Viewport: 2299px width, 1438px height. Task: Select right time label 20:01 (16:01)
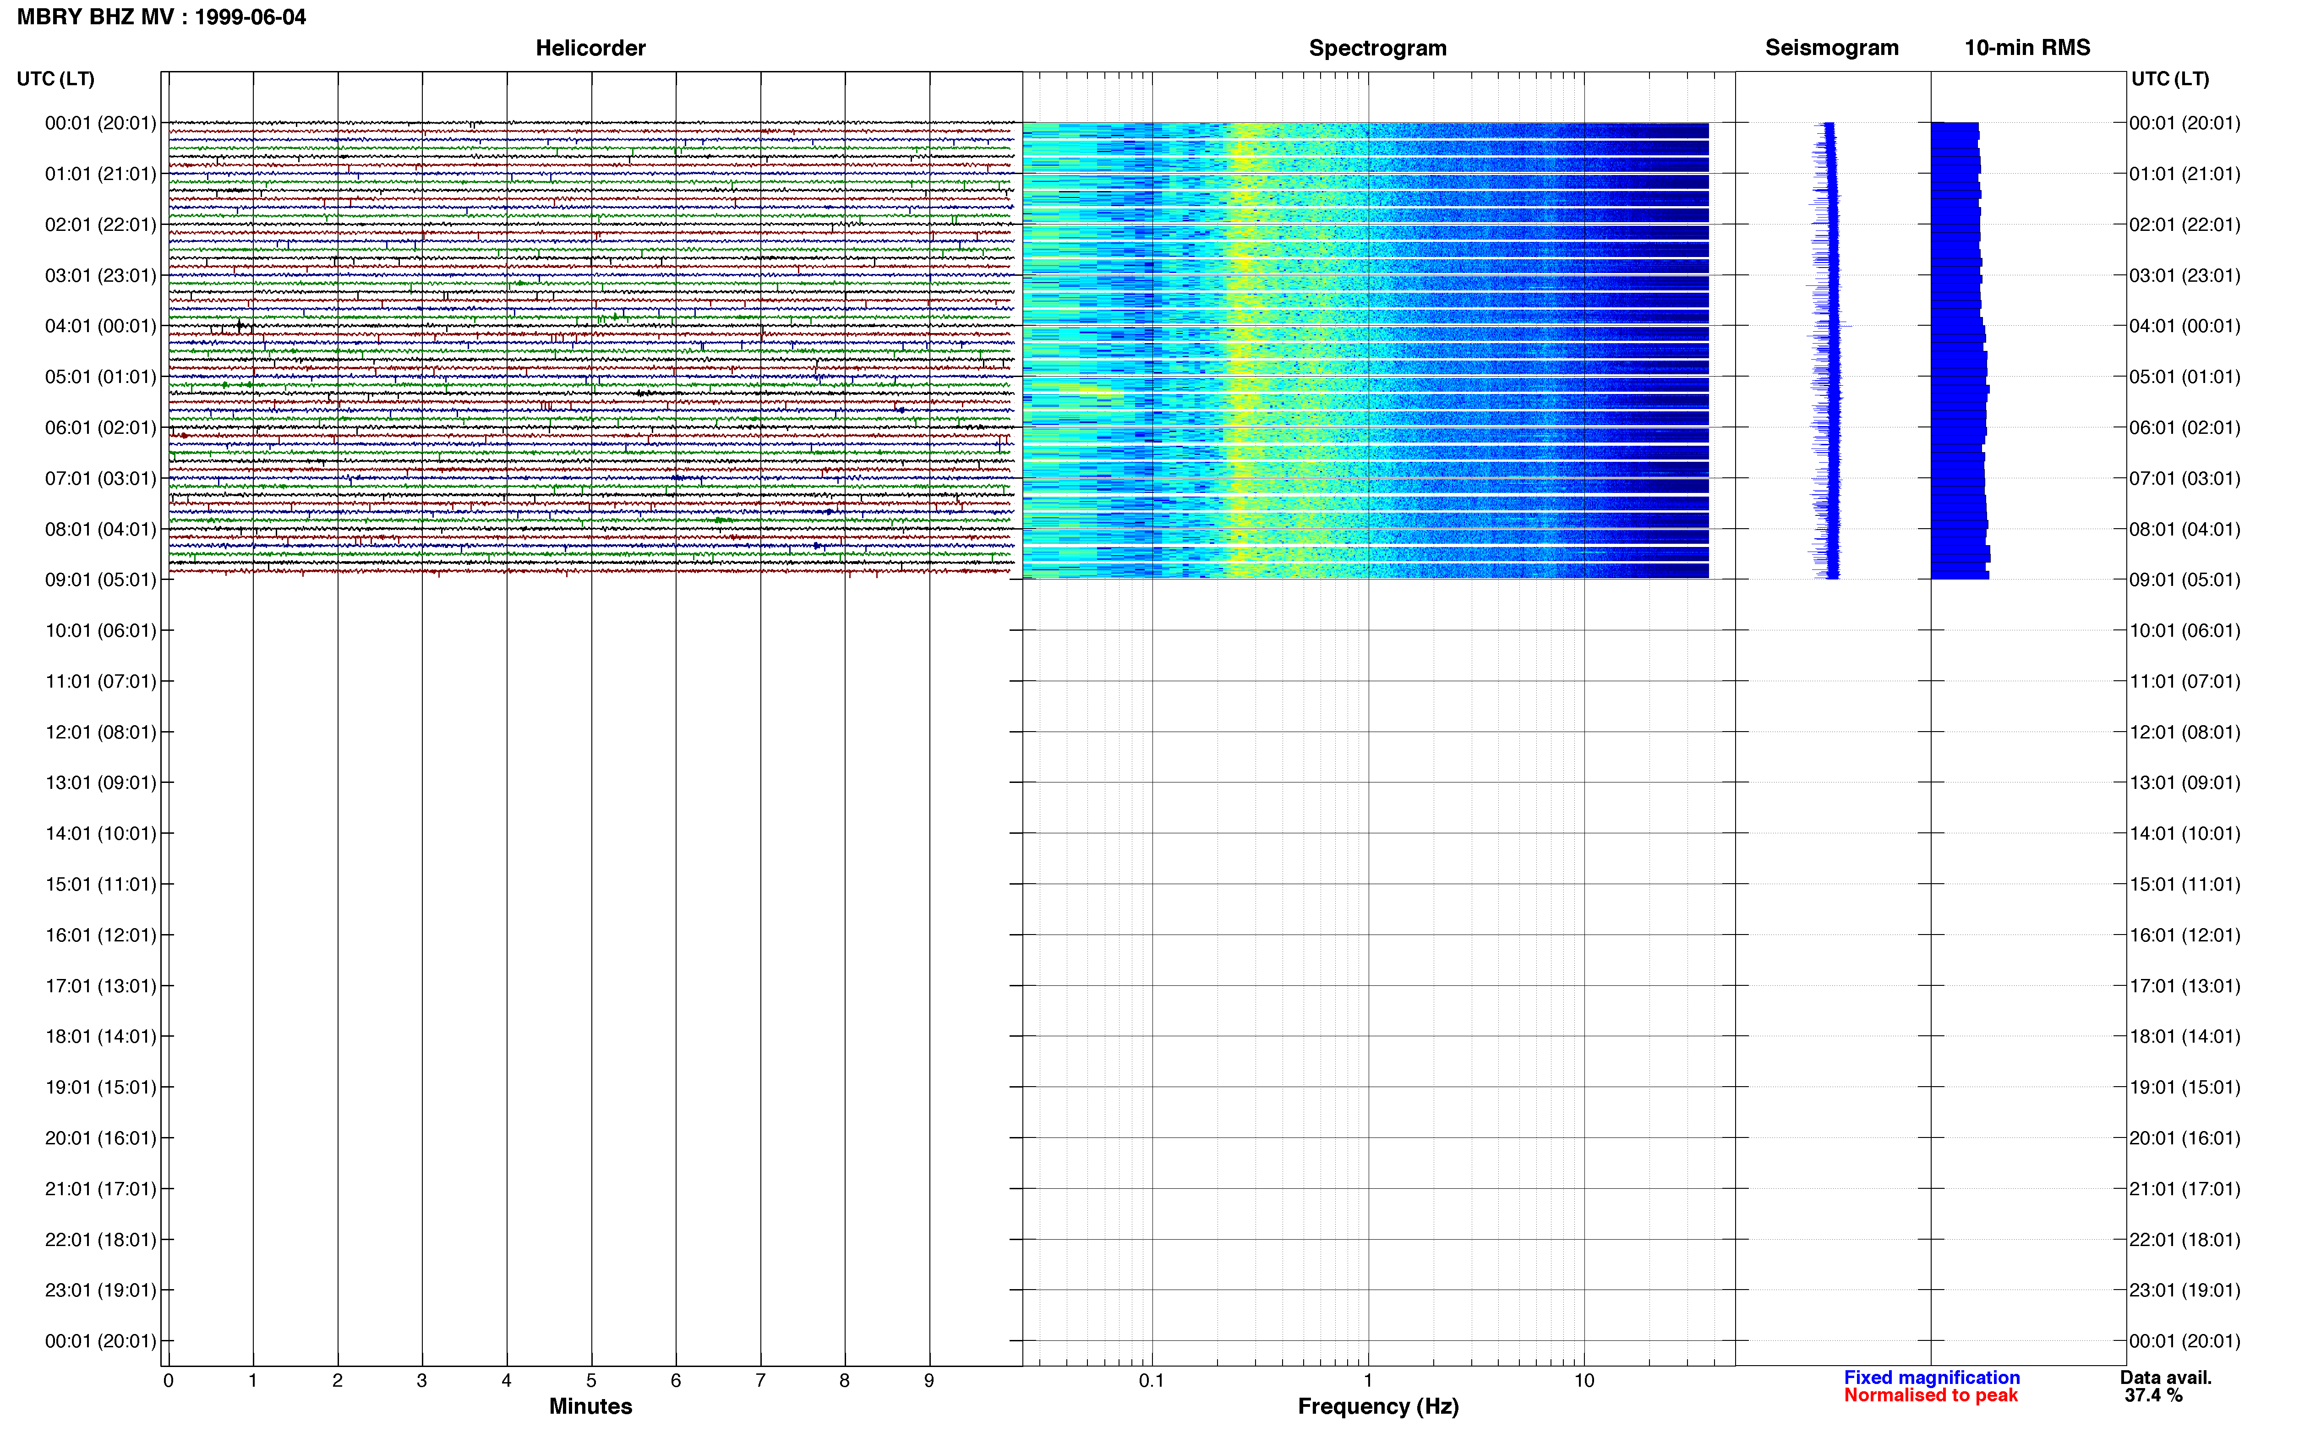2185,1138
